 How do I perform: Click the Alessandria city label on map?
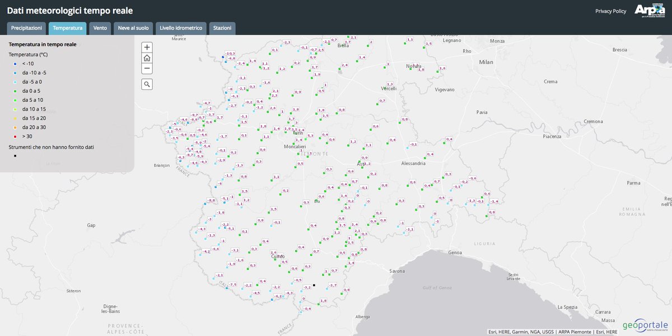click(x=414, y=164)
